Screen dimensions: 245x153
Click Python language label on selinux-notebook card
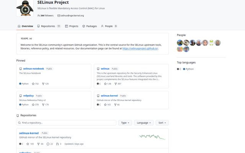click(24, 84)
